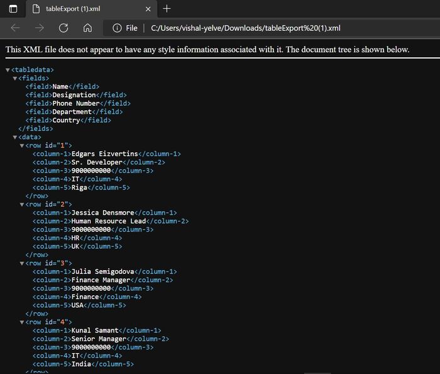Collapse the tabledata root node
The image size is (440, 374).
[8, 70]
